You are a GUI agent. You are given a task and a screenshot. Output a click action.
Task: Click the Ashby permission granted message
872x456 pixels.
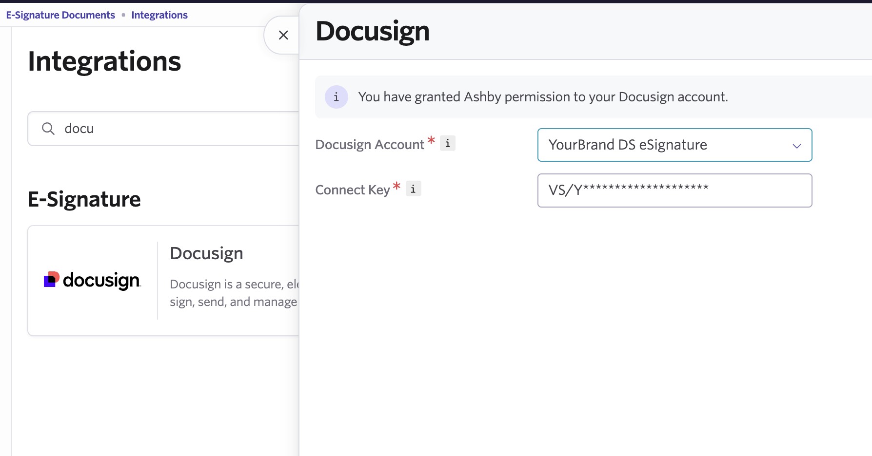pos(542,97)
